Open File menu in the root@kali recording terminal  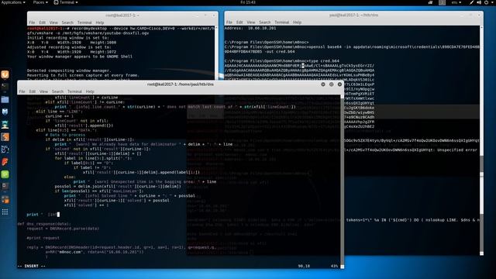(32, 22)
